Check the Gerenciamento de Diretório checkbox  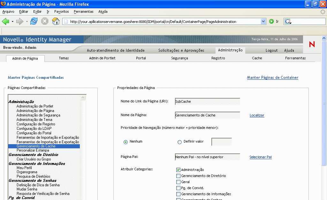point(178,176)
